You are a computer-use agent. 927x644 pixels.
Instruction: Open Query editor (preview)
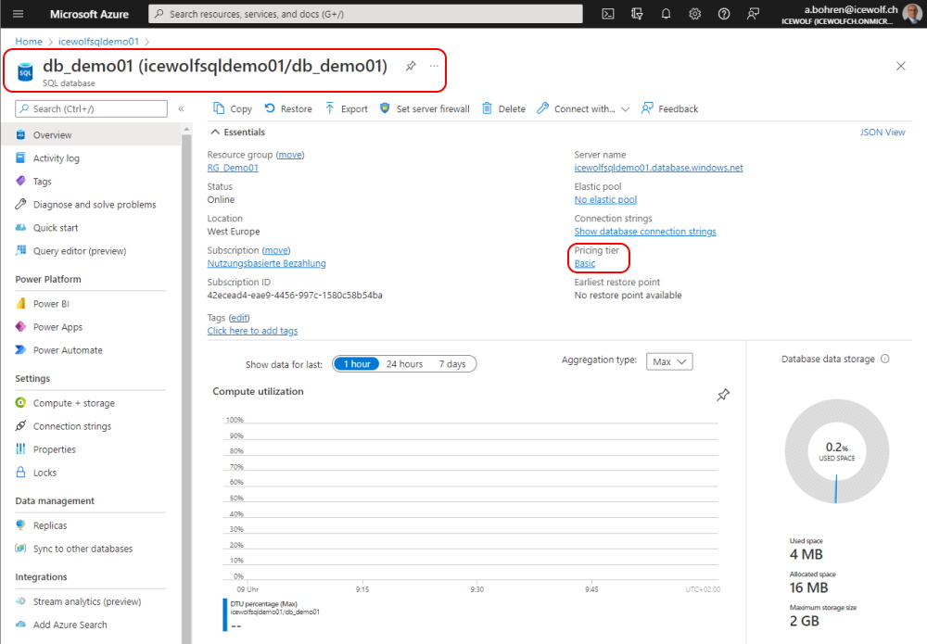[x=91, y=250]
